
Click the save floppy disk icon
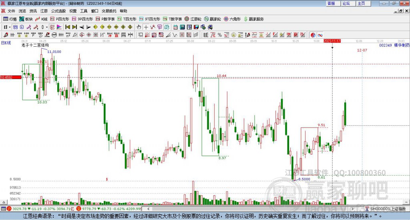tap(196, 27)
